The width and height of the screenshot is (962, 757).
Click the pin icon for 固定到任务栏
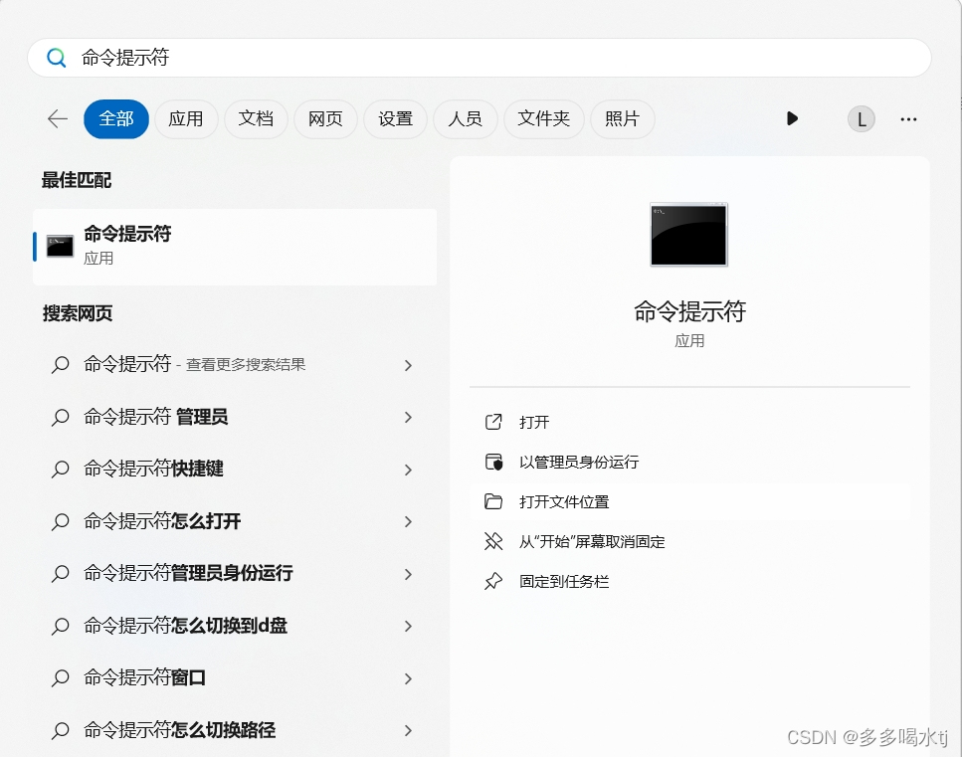493,581
